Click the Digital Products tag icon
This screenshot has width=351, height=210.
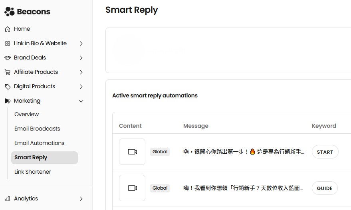point(8,87)
